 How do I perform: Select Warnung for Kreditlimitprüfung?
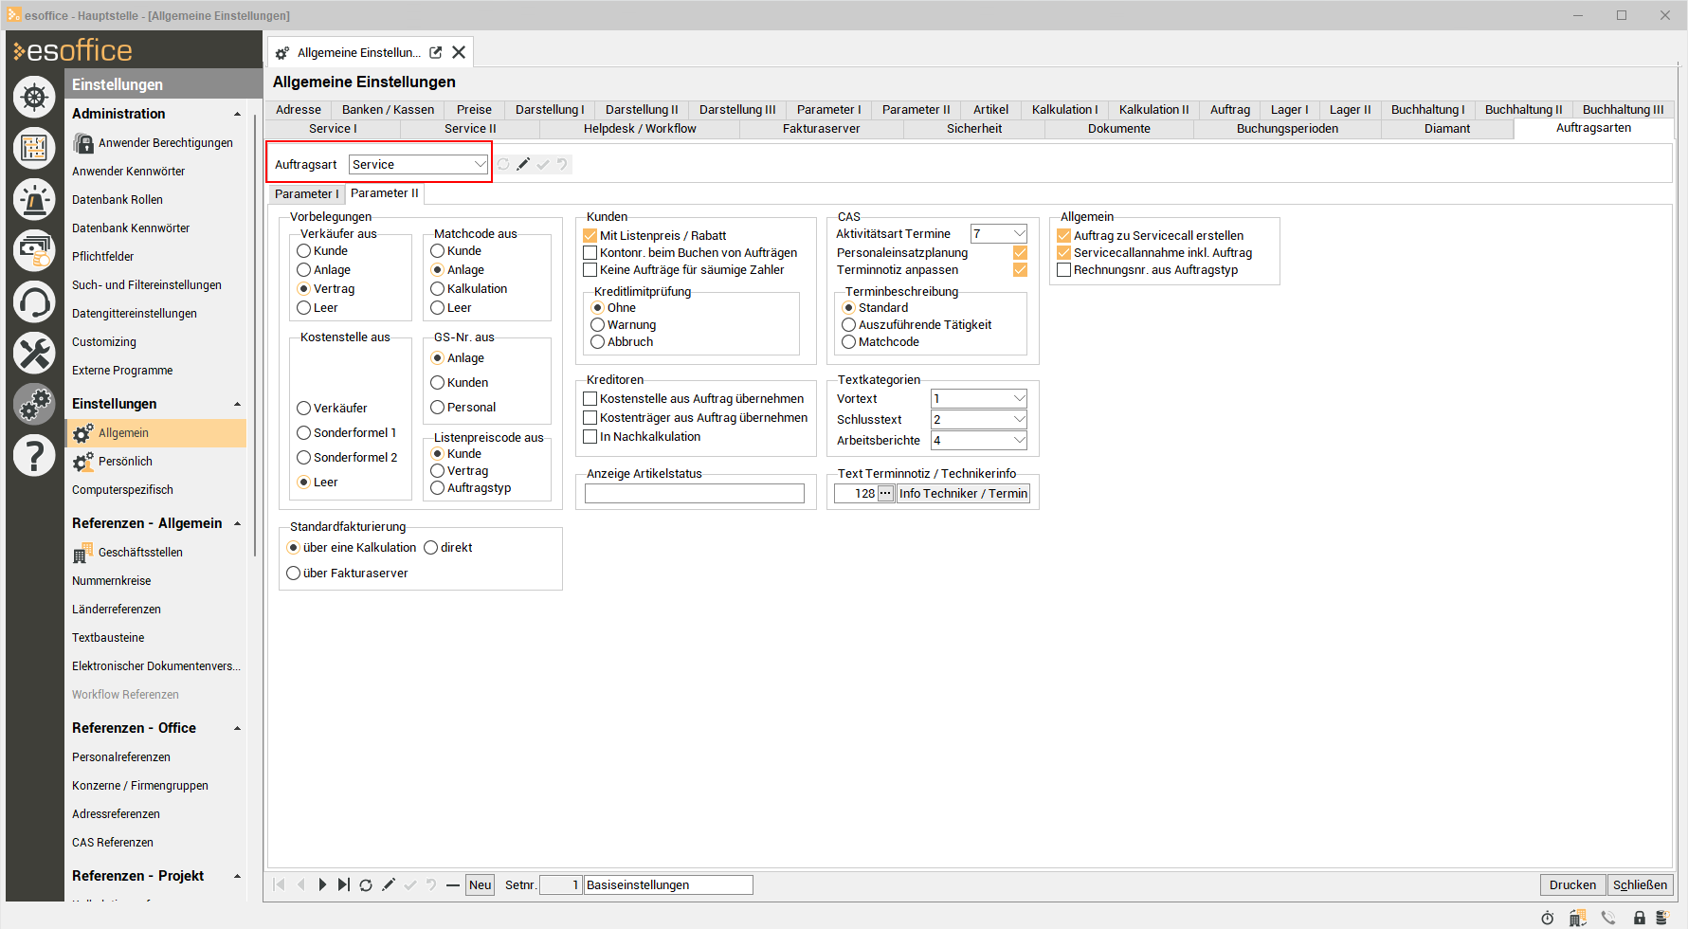tap(598, 325)
